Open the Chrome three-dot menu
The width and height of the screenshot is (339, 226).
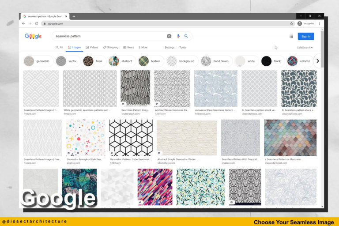[x=320, y=23]
